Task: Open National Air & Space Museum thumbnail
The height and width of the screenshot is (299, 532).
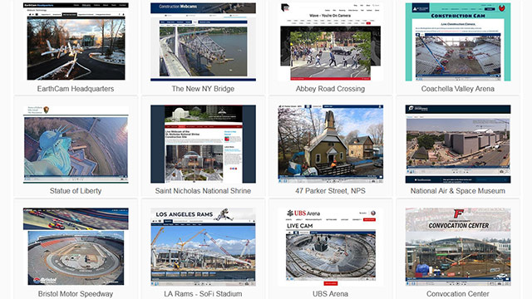Action: pos(458,144)
